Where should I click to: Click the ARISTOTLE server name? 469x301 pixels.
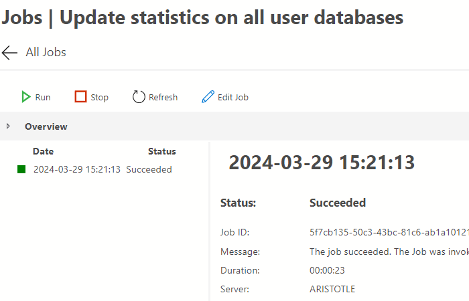click(x=332, y=289)
